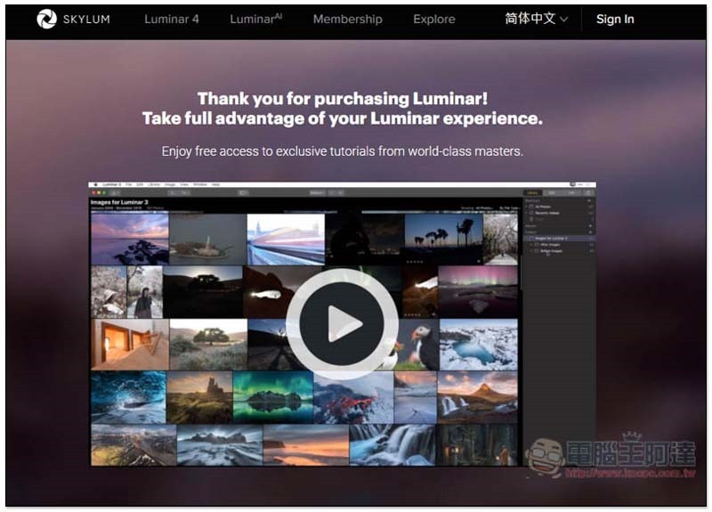Click the blue ice cave photo
712x512 pixels.
pyautogui.click(x=127, y=397)
